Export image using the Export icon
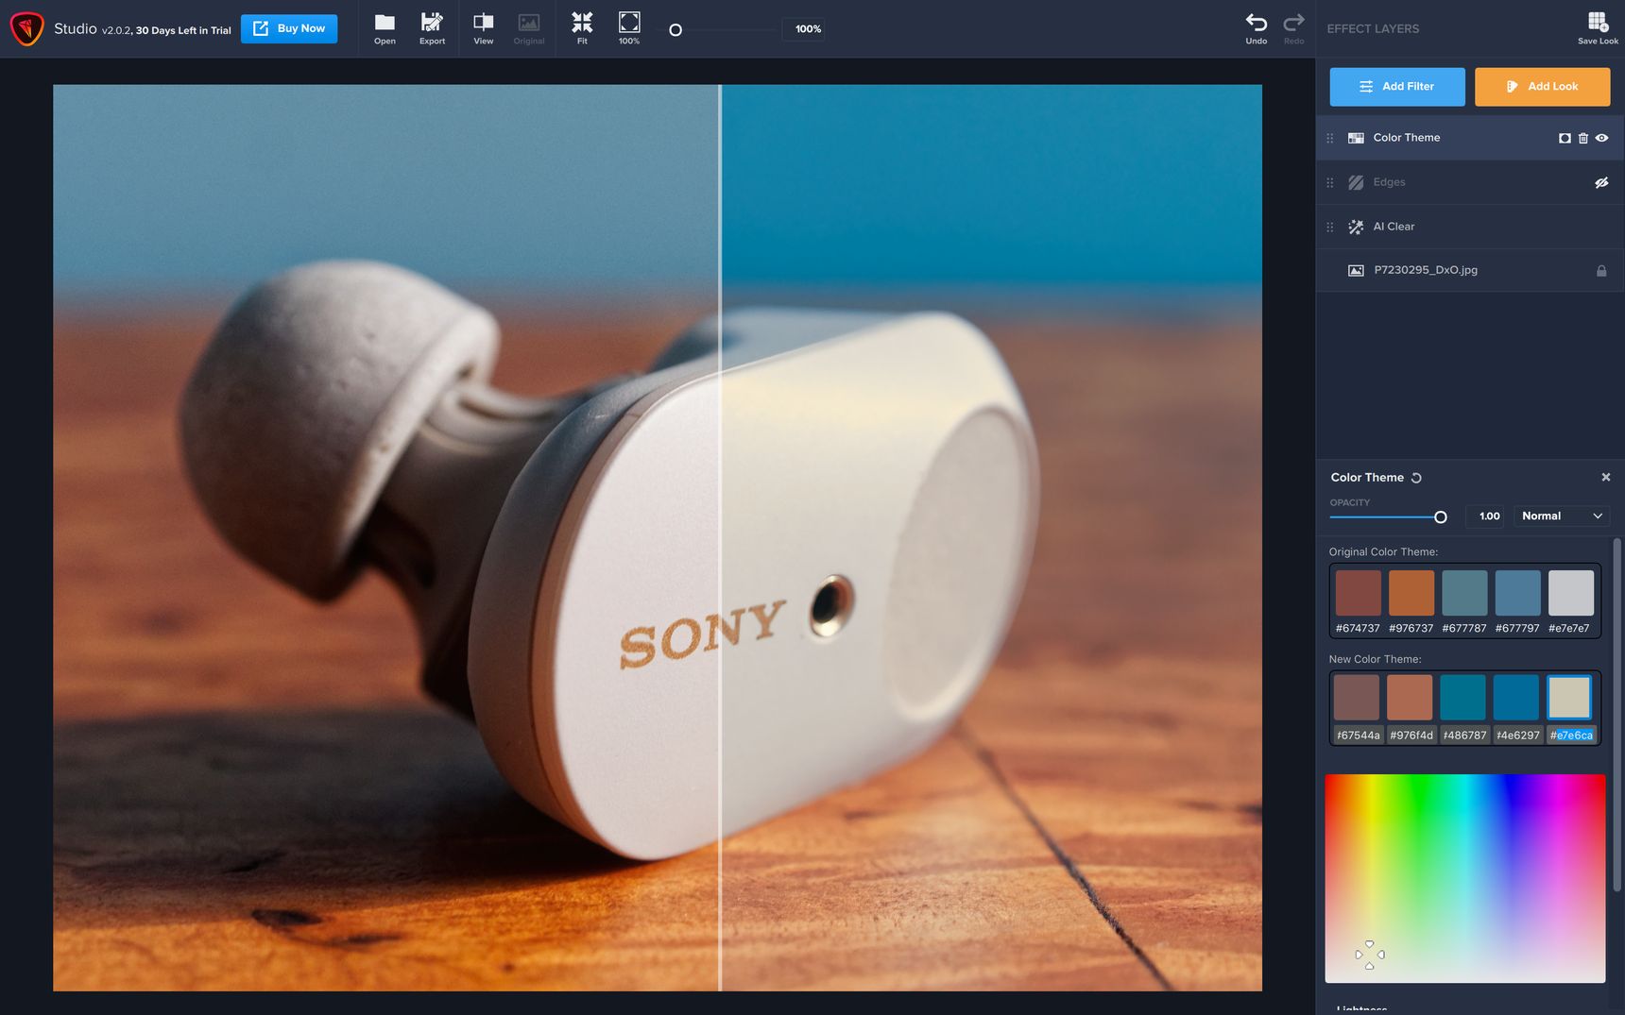The height and width of the screenshot is (1015, 1625). click(432, 28)
